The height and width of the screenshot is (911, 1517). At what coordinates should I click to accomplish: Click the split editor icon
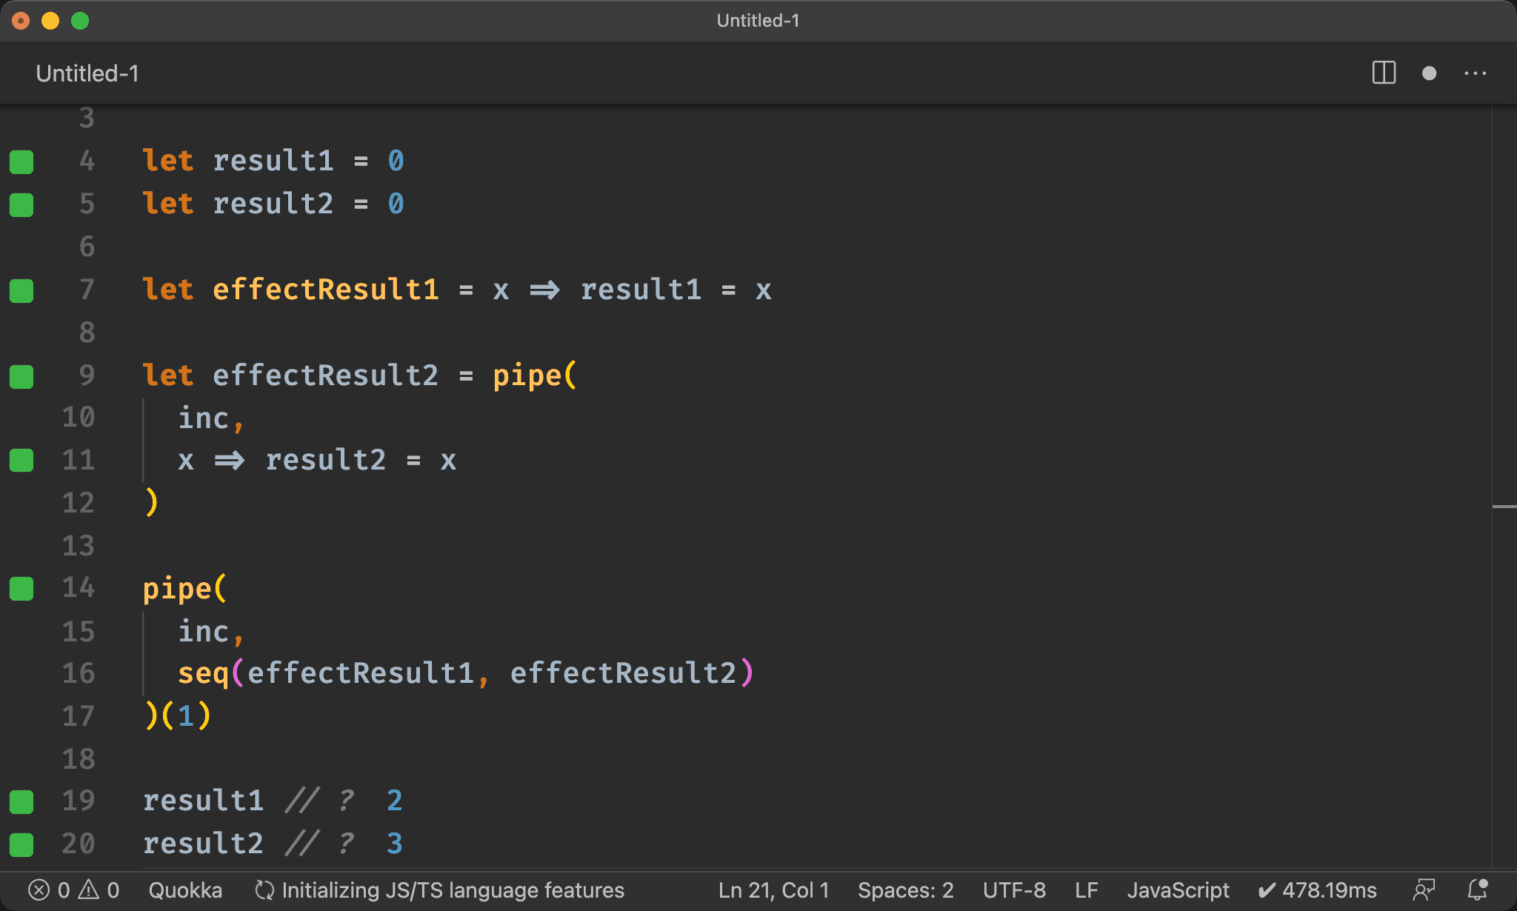(x=1384, y=73)
